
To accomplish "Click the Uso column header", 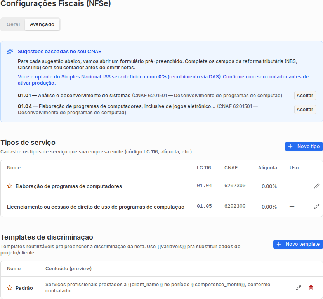I will click(x=294, y=167).
